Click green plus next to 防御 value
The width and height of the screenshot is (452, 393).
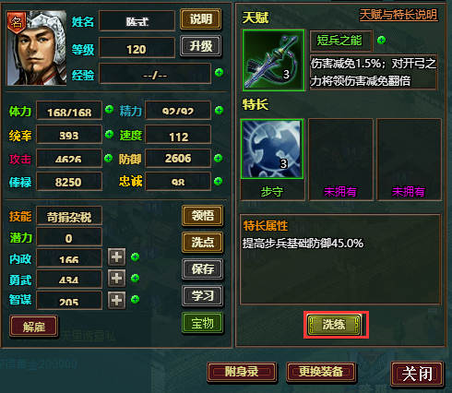point(218,158)
